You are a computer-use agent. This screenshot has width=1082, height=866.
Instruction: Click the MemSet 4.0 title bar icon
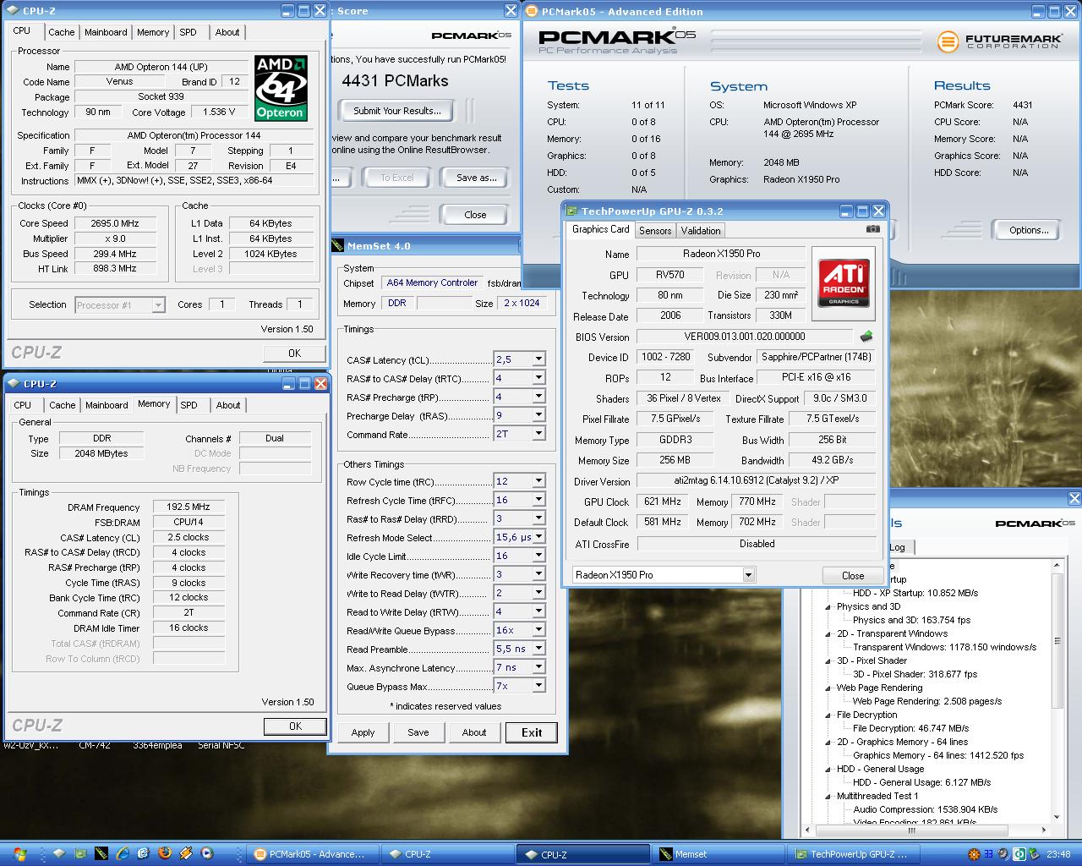[337, 246]
